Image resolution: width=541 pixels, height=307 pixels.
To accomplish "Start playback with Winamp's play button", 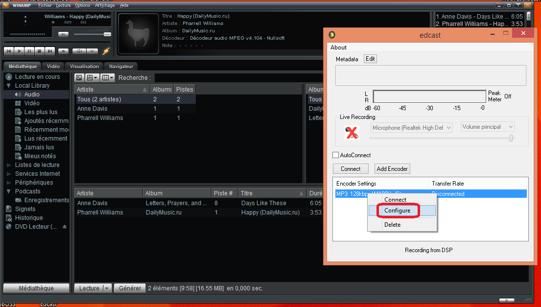I will pyautogui.click(x=19, y=51).
